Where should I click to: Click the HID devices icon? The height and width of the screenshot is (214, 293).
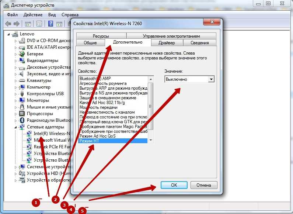tap(22, 173)
